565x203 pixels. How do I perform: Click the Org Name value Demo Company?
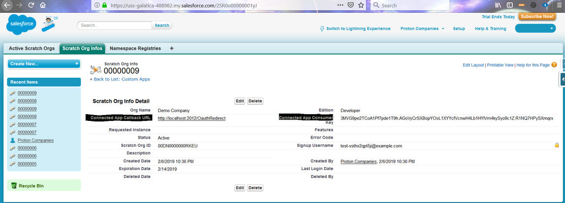tap(174, 111)
